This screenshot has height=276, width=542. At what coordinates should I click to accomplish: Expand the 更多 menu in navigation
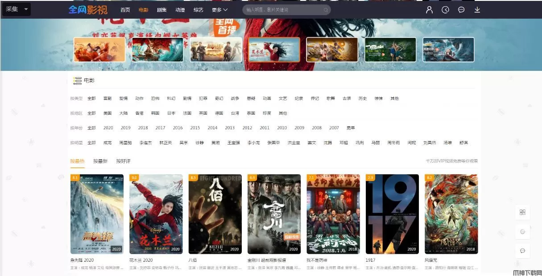click(x=219, y=10)
